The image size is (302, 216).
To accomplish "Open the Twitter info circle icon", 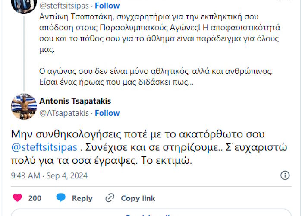I will coord(285,175).
